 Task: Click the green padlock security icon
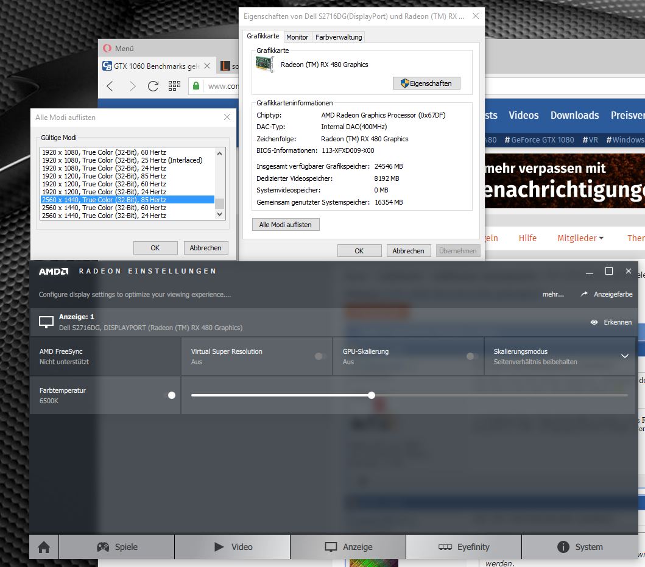pyautogui.click(x=196, y=86)
